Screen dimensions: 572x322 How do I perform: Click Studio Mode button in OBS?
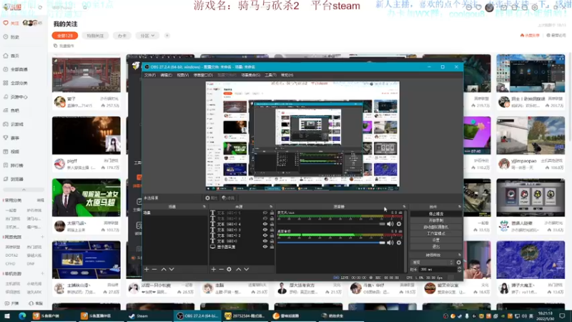435,234
